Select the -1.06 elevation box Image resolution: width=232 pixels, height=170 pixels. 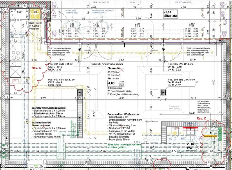point(115,83)
